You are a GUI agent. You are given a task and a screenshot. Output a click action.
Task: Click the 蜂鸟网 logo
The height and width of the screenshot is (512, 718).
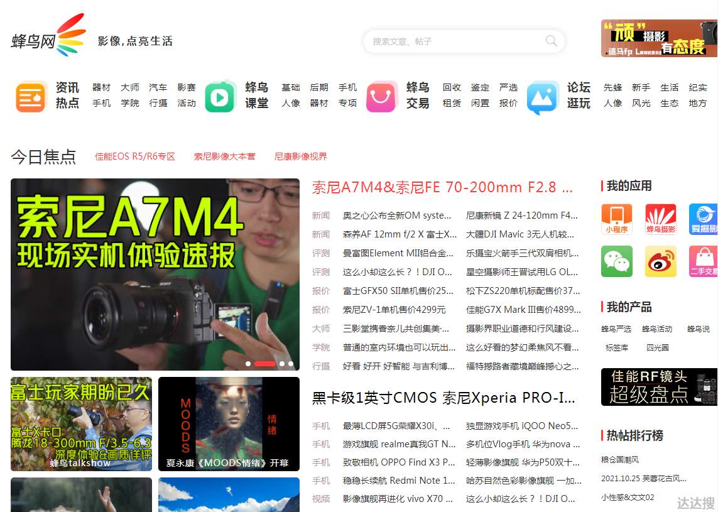[x=48, y=36]
